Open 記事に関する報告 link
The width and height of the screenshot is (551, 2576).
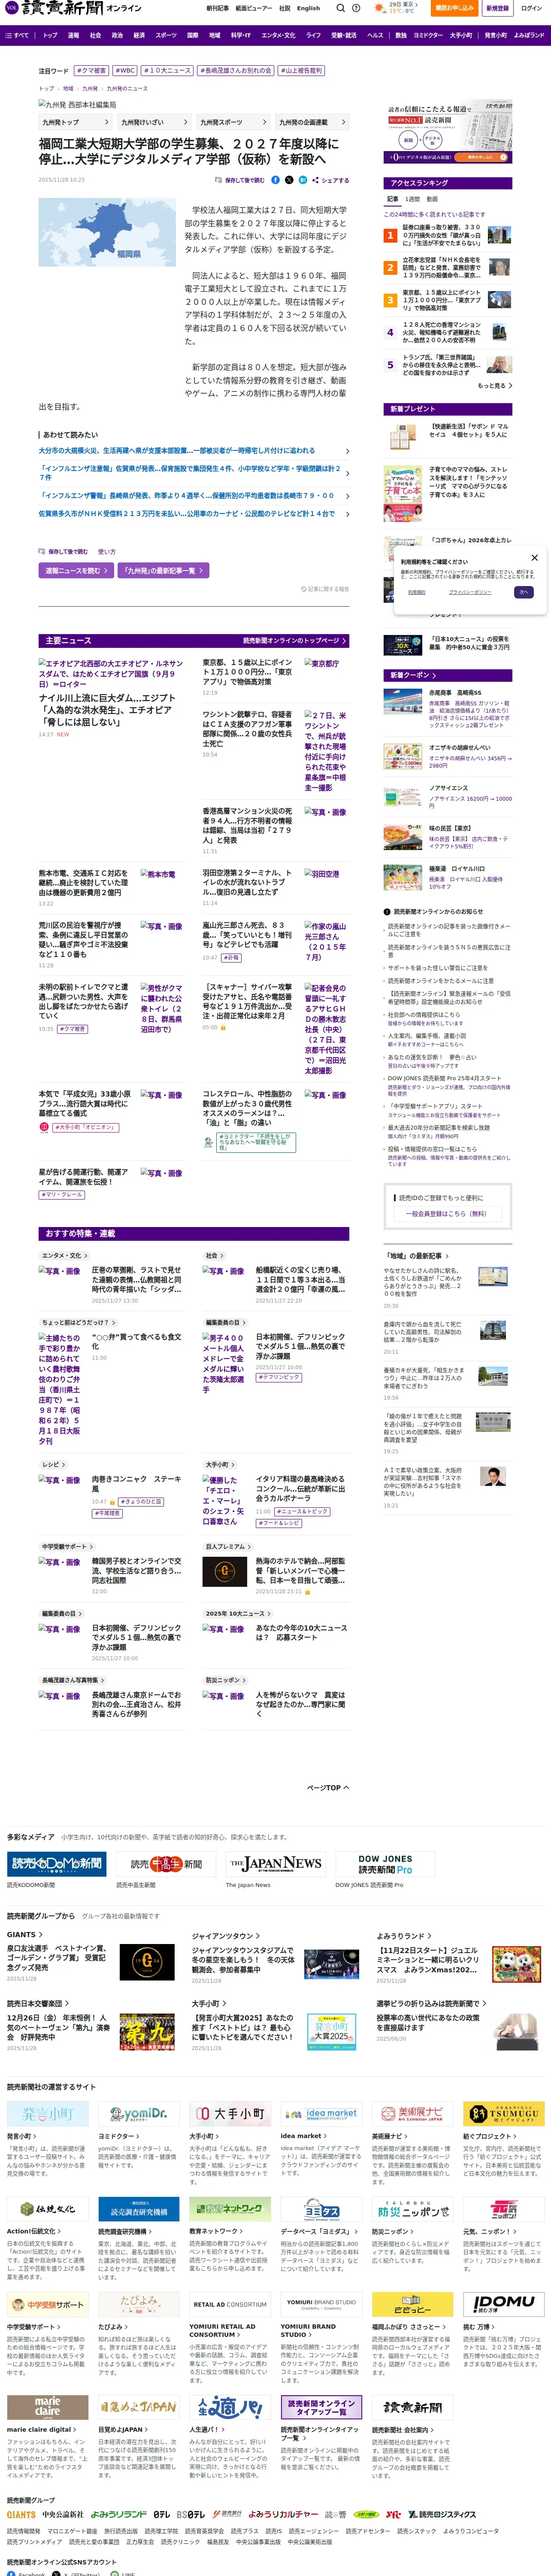point(325,590)
